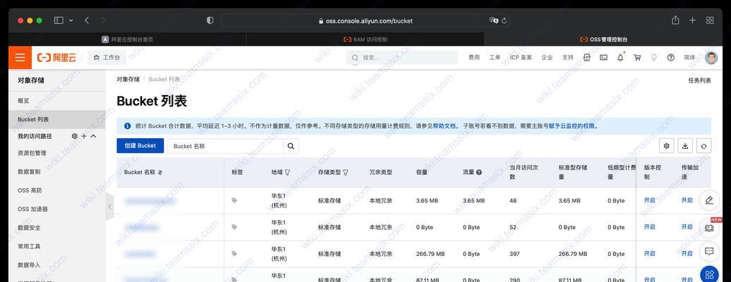
Task: Click the tag icon in the 52-visits row
Action: tap(234, 227)
